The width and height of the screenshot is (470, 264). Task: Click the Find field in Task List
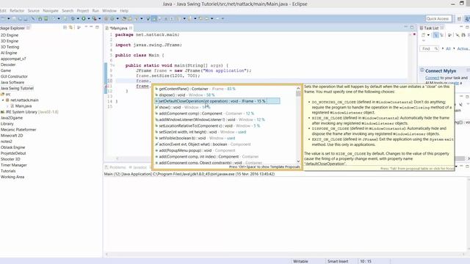tap(430, 48)
